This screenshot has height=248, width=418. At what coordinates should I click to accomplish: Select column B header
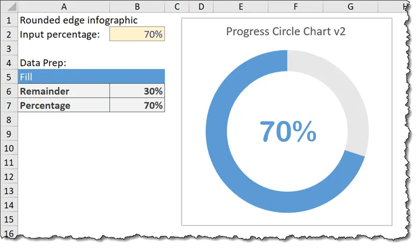[x=137, y=6]
